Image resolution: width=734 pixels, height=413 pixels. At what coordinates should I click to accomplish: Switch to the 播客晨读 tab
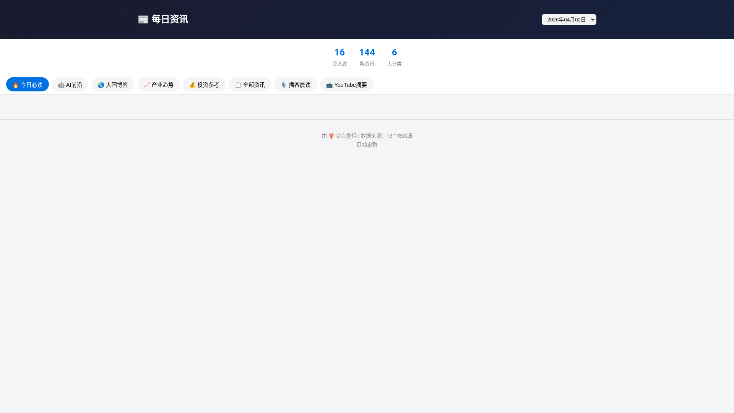(296, 85)
